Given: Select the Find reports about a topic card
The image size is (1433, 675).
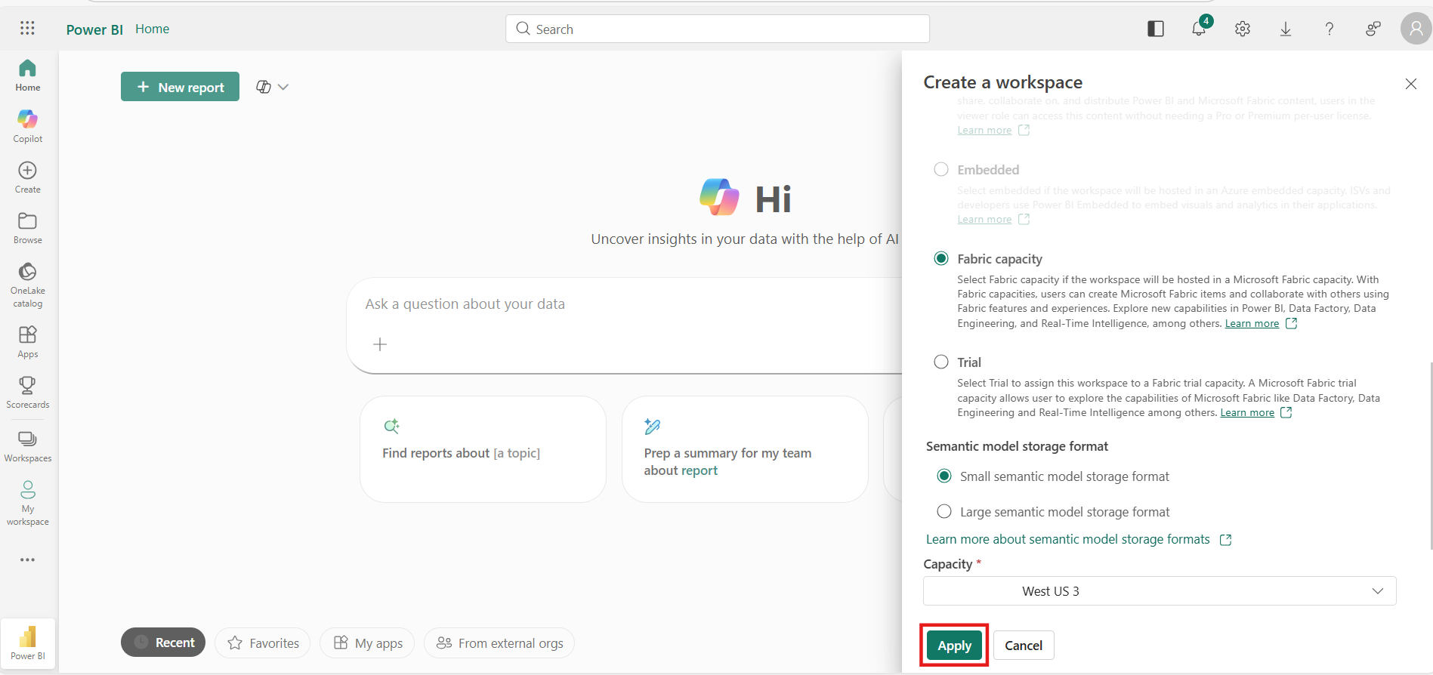Looking at the screenshot, I should 483,449.
